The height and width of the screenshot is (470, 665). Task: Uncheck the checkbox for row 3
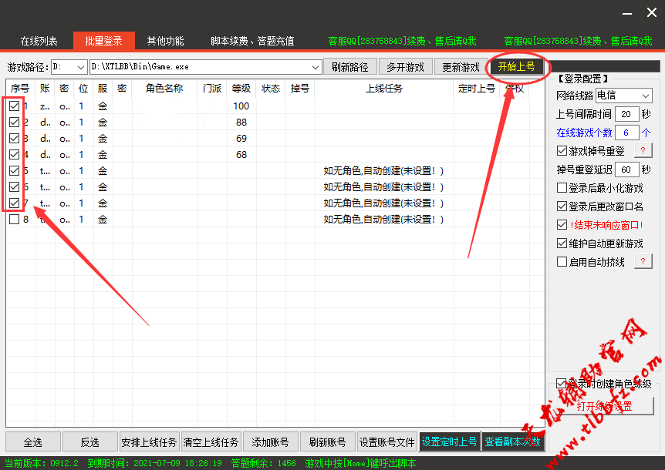15,139
